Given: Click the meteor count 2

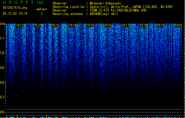Looking at the screenshot, I should tap(42, 14).
